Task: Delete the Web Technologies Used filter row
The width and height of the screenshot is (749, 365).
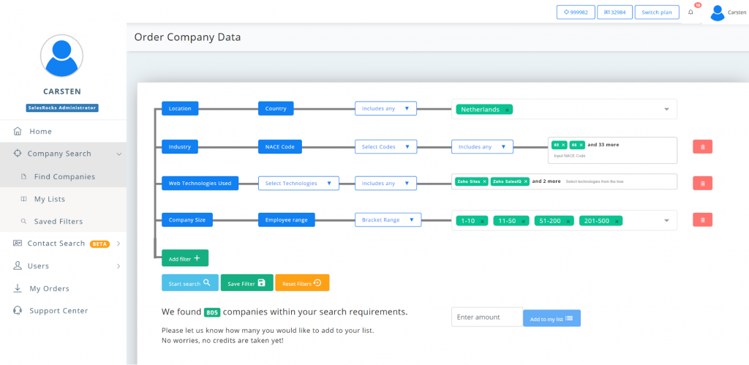Action: 702,184
